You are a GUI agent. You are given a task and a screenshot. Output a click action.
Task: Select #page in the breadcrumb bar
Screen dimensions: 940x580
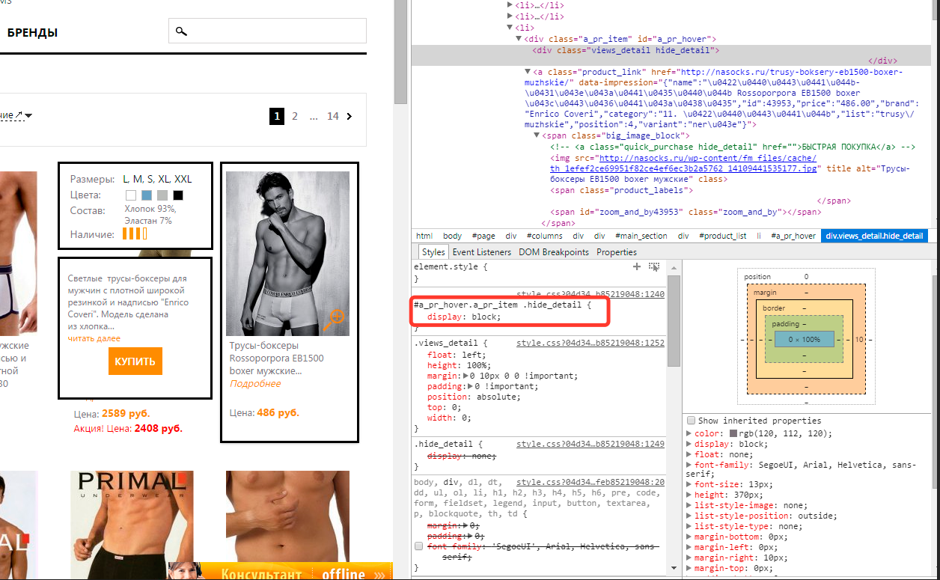coord(484,236)
